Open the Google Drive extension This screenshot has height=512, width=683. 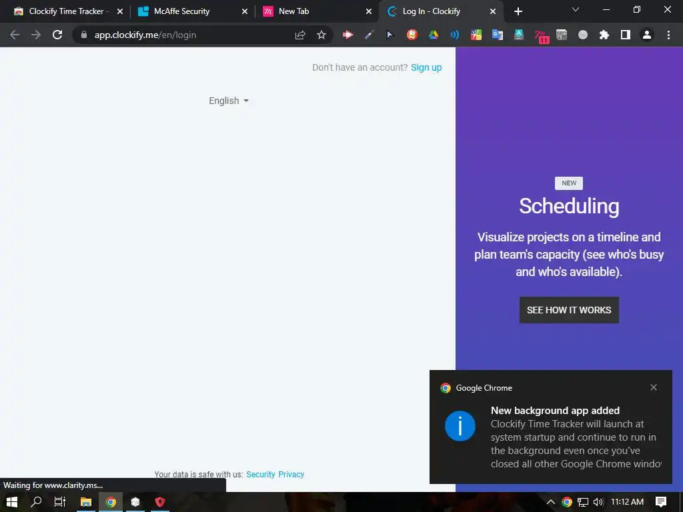coord(433,35)
